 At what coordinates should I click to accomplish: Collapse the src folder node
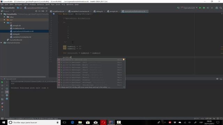pyautogui.click(x=5, y=23)
